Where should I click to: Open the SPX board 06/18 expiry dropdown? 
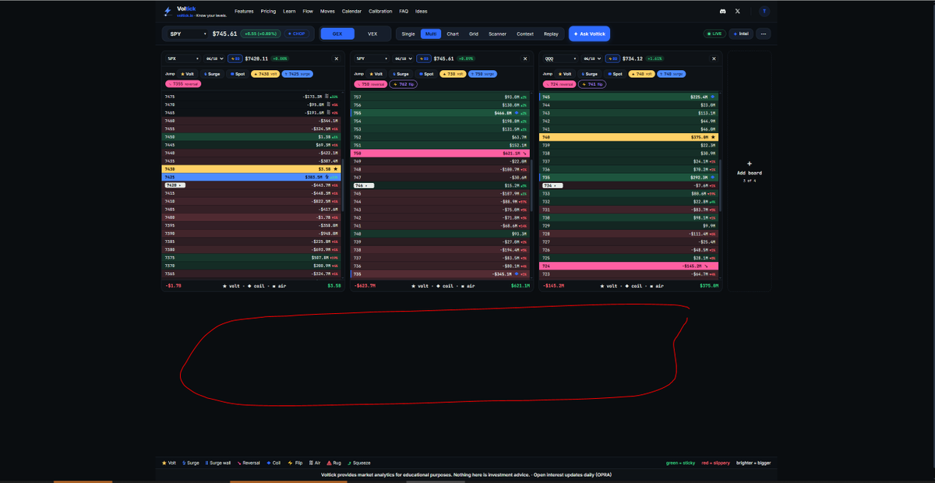[214, 58]
